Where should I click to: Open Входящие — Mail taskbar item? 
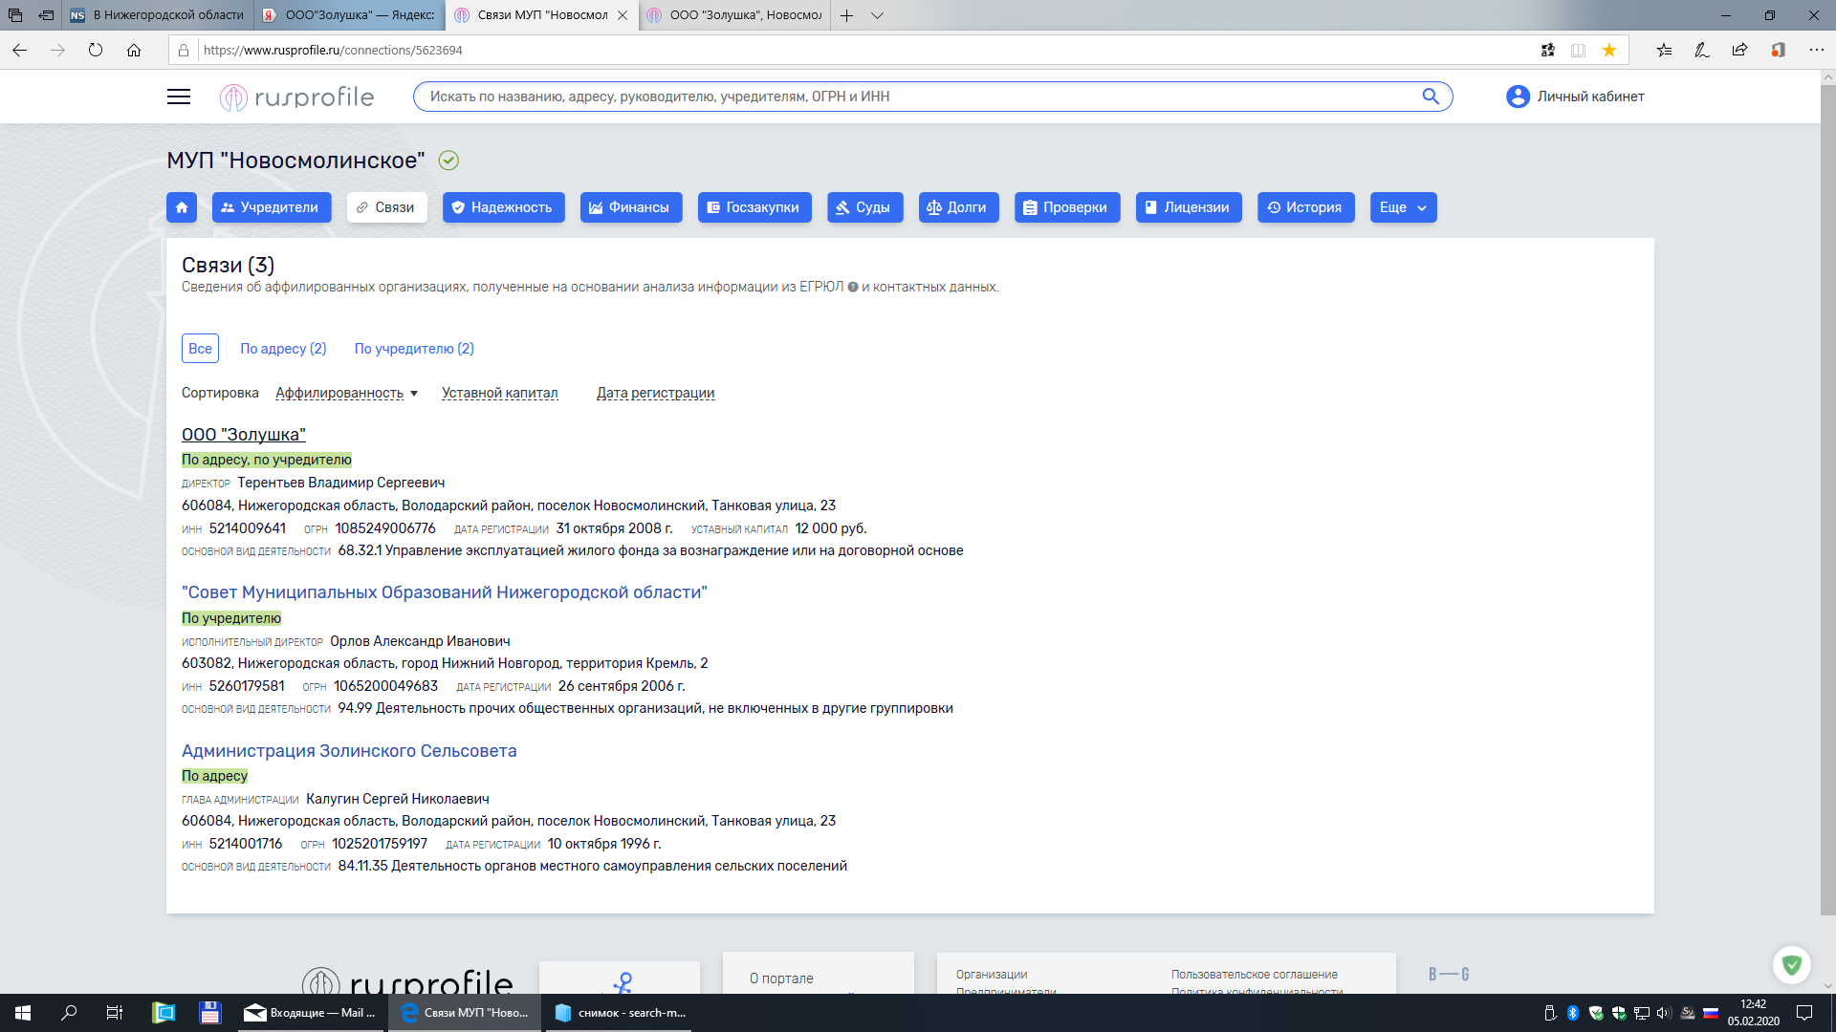(311, 1013)
